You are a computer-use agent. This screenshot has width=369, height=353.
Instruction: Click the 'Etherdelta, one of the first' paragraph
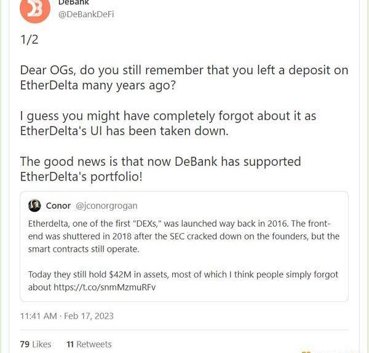tap(183, 236)
